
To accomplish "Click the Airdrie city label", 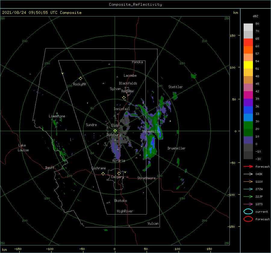I will (x=119, y=161).
